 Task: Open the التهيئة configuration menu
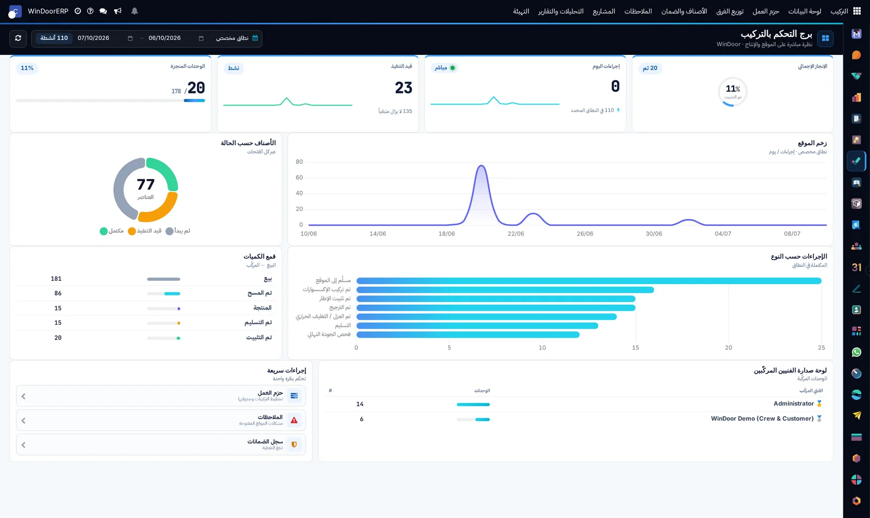521,11
